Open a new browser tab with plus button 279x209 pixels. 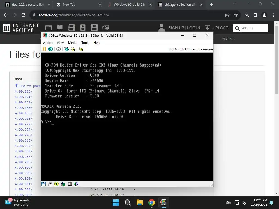point(211,5)
